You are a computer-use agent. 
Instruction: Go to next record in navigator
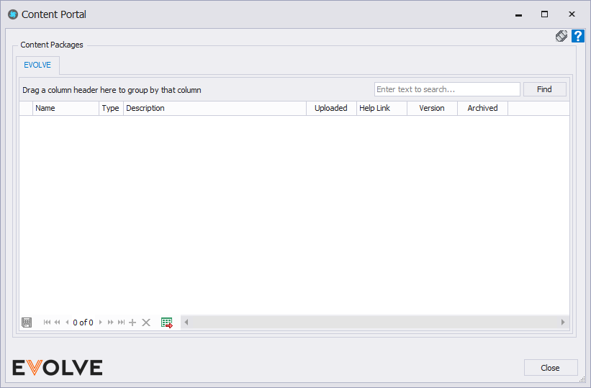pyautogui.click(x=100, y=322)
